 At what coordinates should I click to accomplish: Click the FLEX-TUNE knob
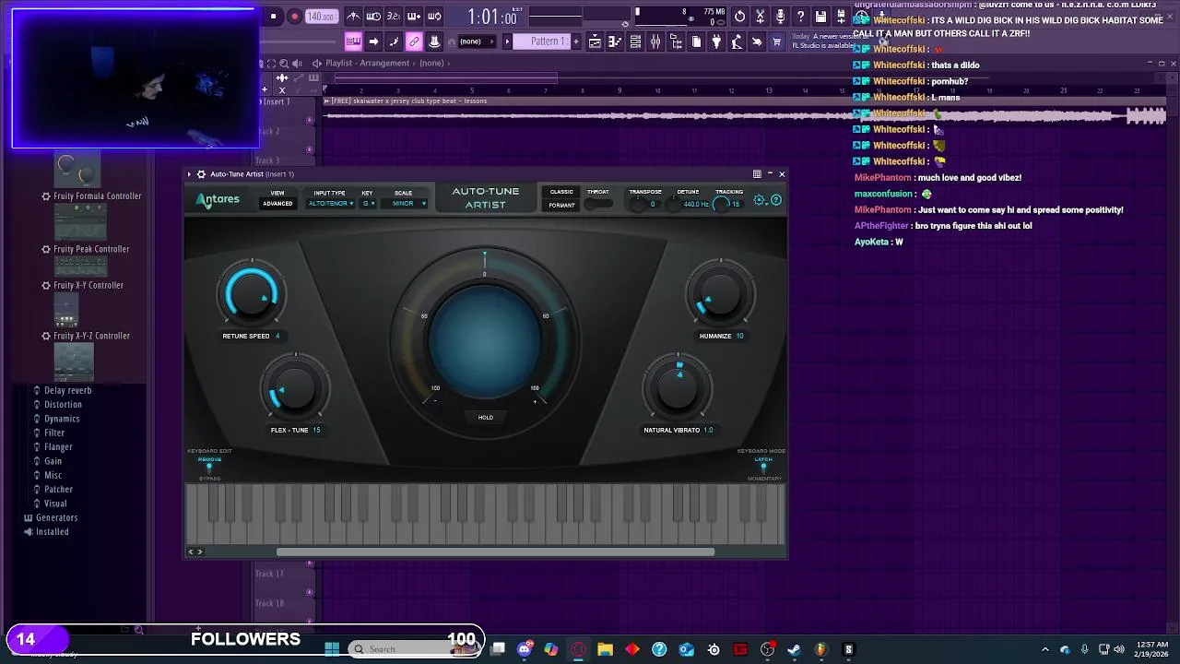pos(294,391)
